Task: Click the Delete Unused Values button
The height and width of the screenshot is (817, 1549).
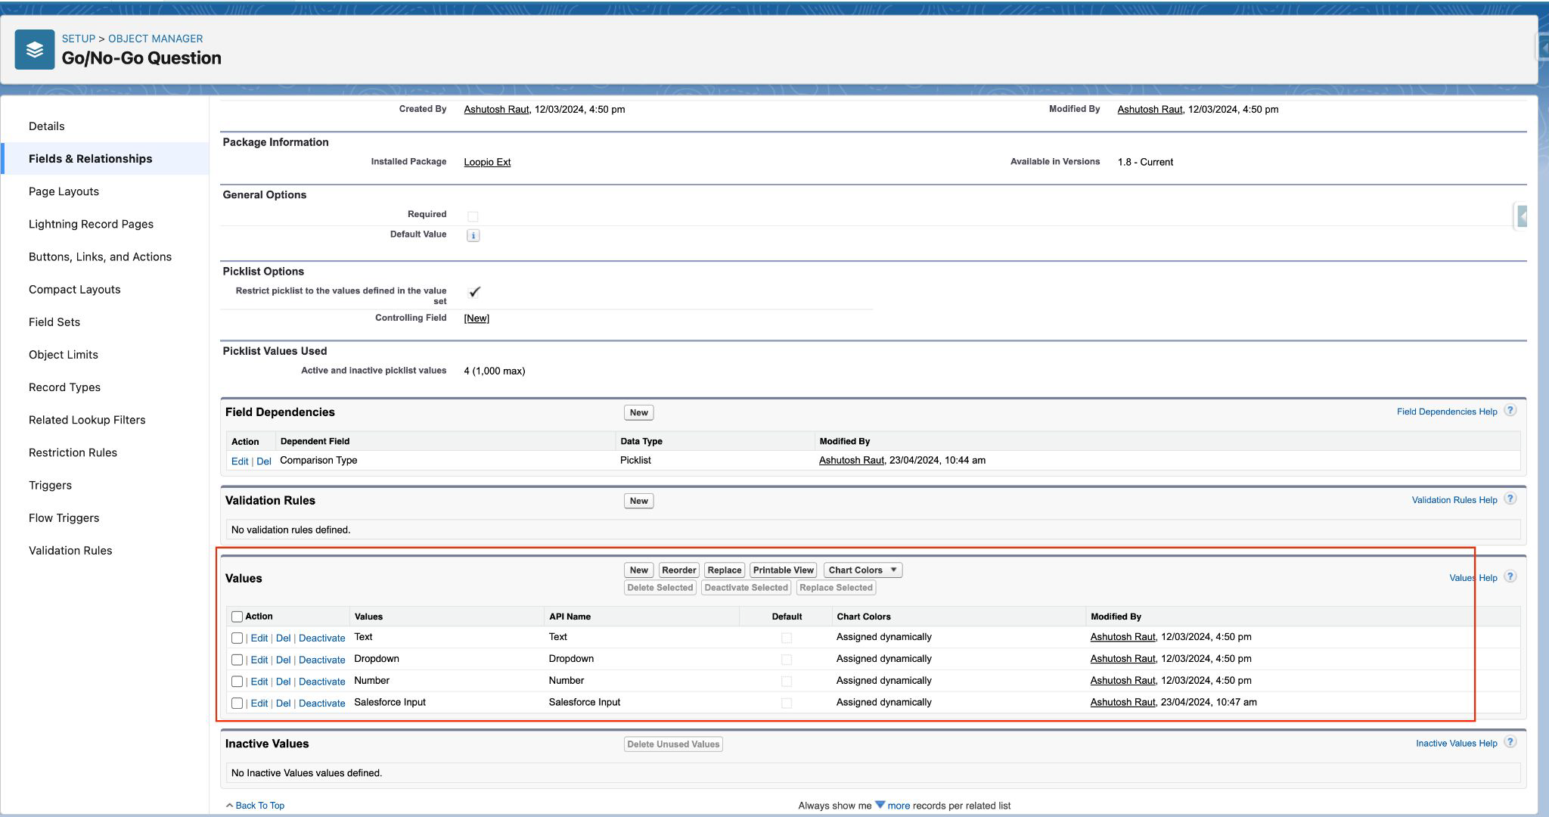Action: [x=673, y=744]
